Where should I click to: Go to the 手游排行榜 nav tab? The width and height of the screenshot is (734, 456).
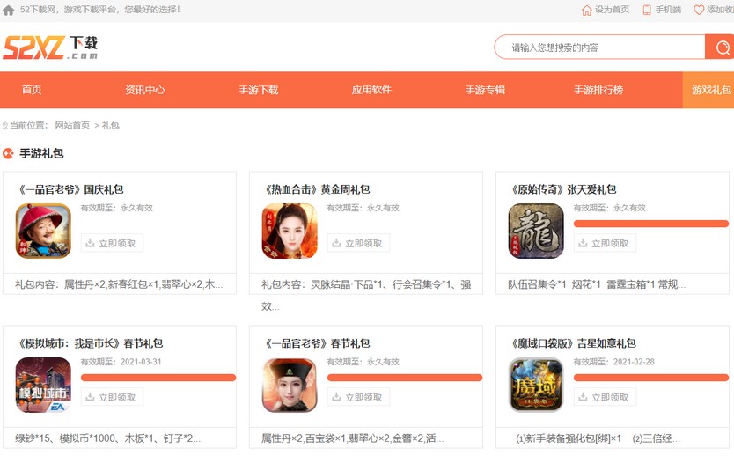[598, 90]
